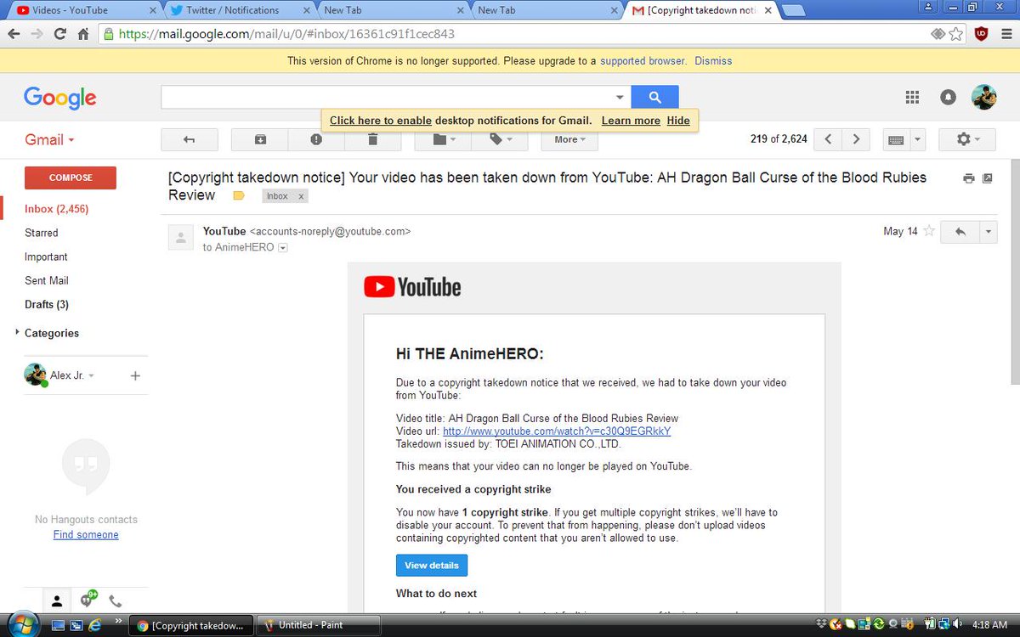Image resolution: width=1020 pixels, height=637 pixels.
Task: Open Hangouts phone calls icon
Action: pos(116,601)
